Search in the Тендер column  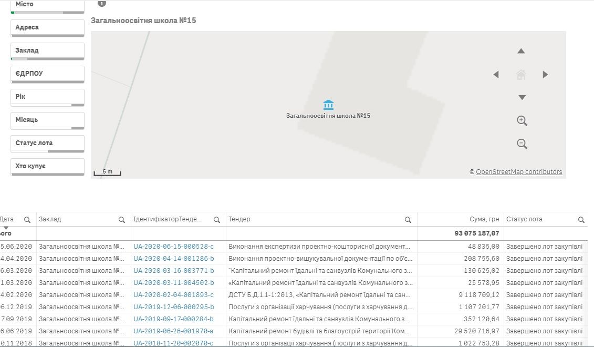pos(408,220)
